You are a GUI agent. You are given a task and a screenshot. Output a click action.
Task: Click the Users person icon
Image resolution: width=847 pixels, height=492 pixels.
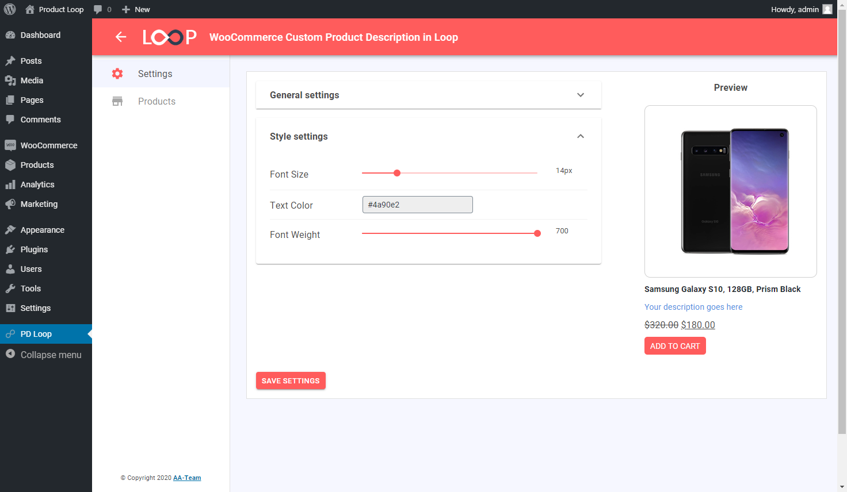[x=10, y=269]
